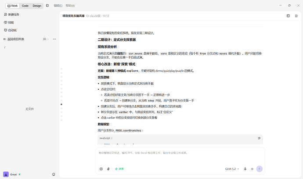This screenshot has height=179, width=303.
Task: Open the JavaScript language dropdown on code block
Action: pos(106,138)
